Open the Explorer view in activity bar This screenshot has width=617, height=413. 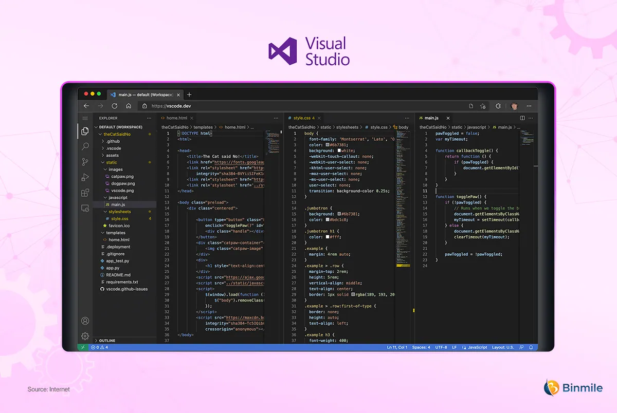click(85, 132)
